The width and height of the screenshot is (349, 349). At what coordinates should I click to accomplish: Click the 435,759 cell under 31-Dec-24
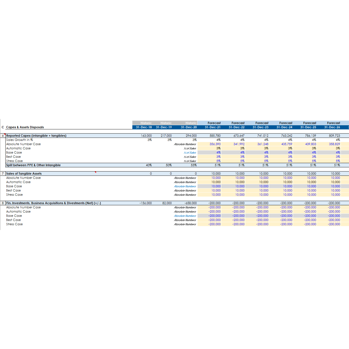click(287, 144)
